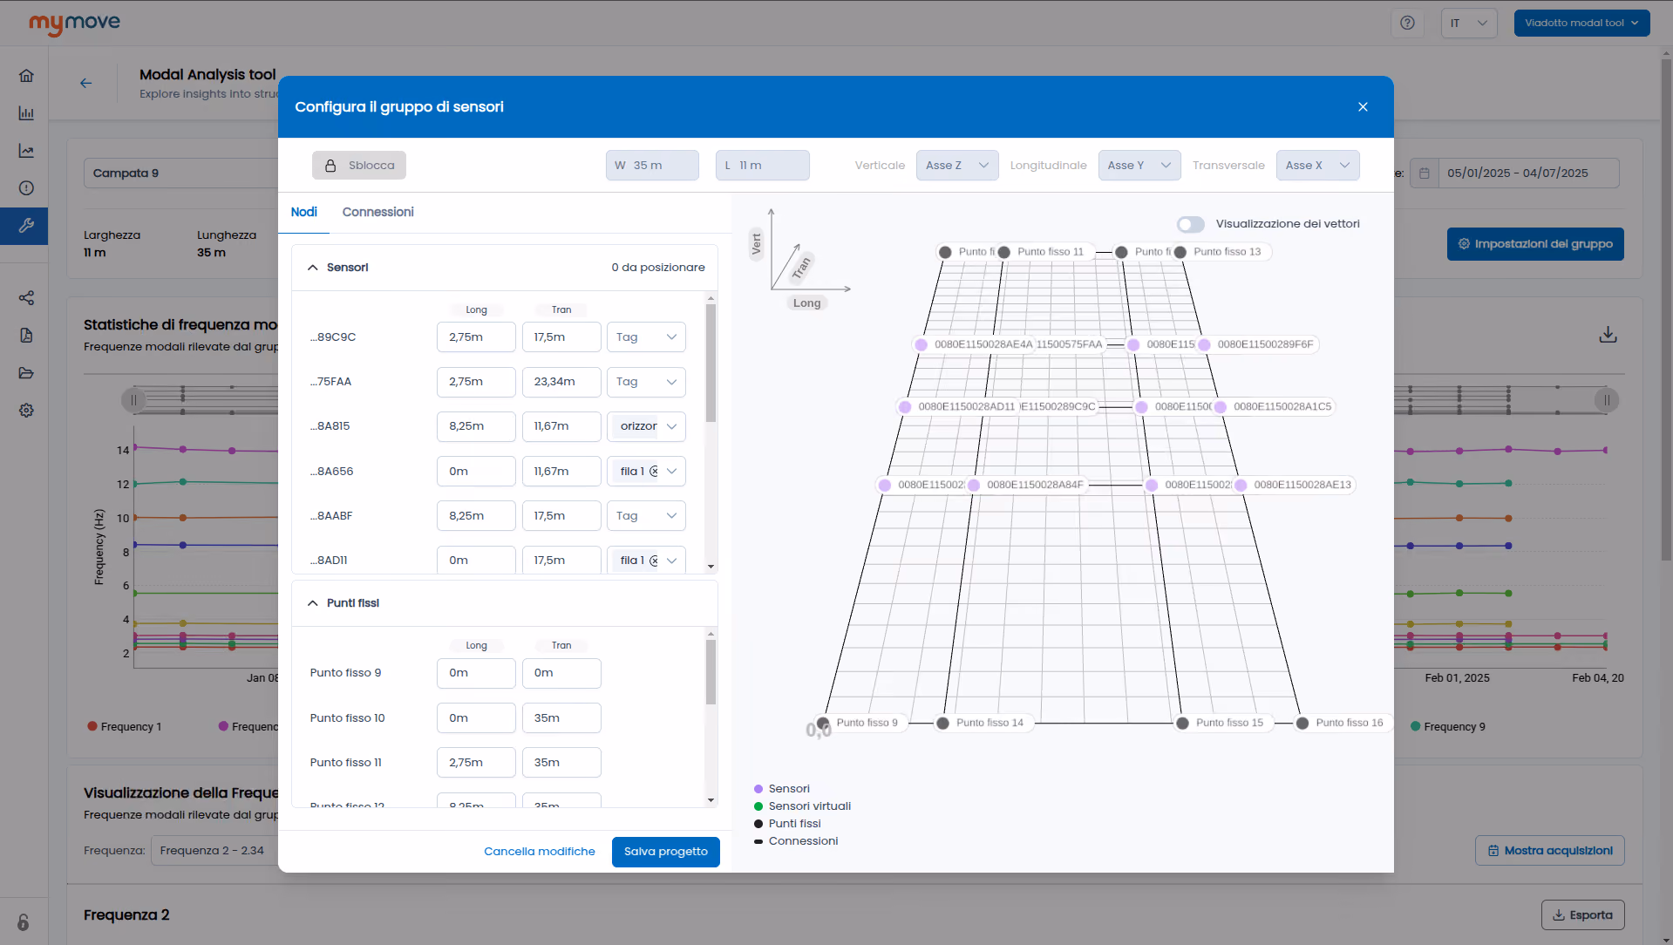
Task: Edit the Tran field for Punto fisso 10
Action: point(561,718)
